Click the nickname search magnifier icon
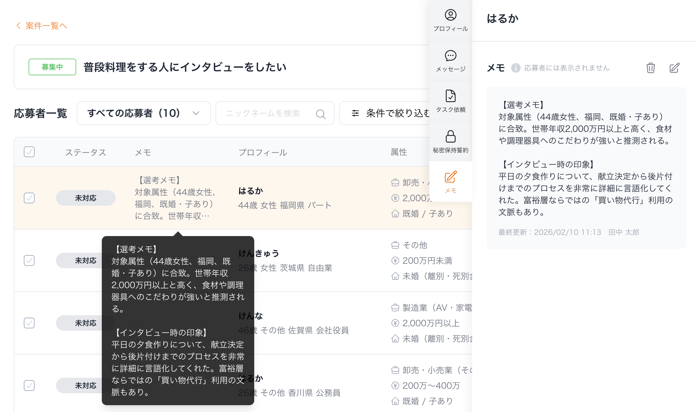 321,114
